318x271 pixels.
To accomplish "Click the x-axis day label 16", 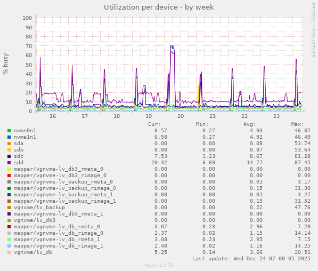I will point(53,116).
